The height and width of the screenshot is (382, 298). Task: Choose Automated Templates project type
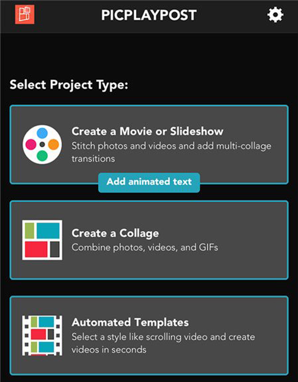(x=149, y=335)
